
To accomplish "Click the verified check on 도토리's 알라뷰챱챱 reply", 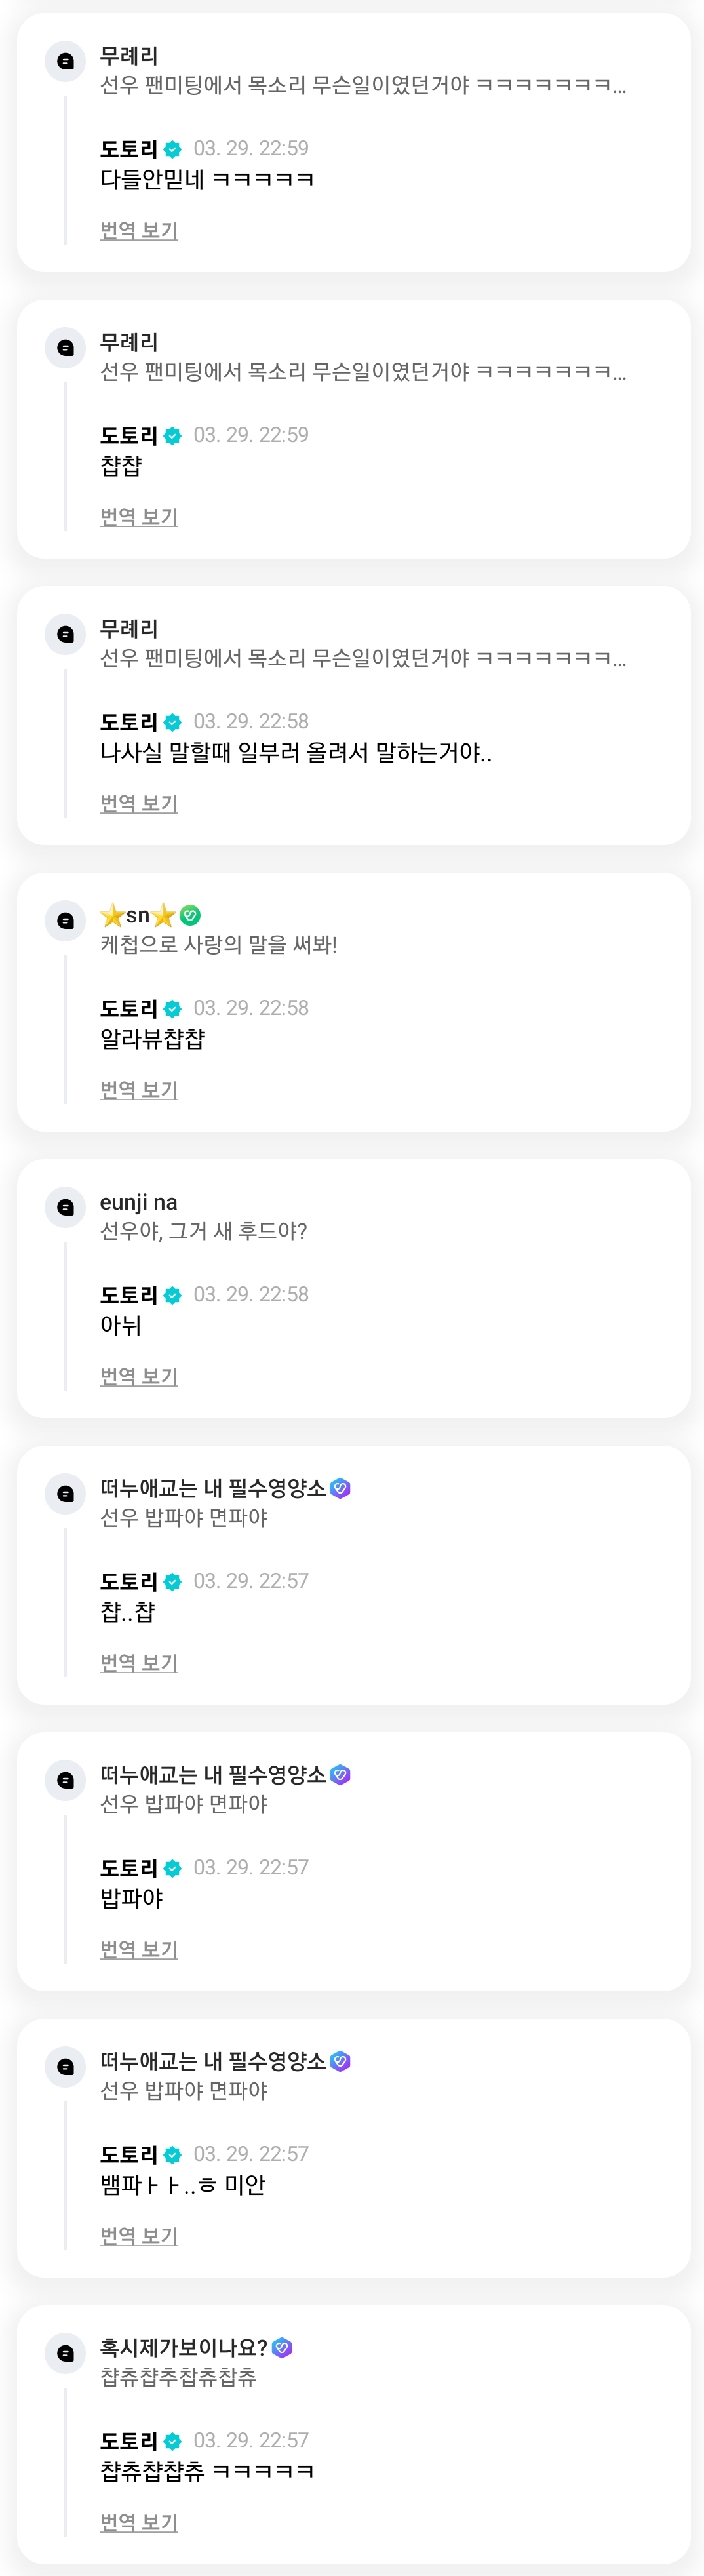I will click(x=172, y=1009).
